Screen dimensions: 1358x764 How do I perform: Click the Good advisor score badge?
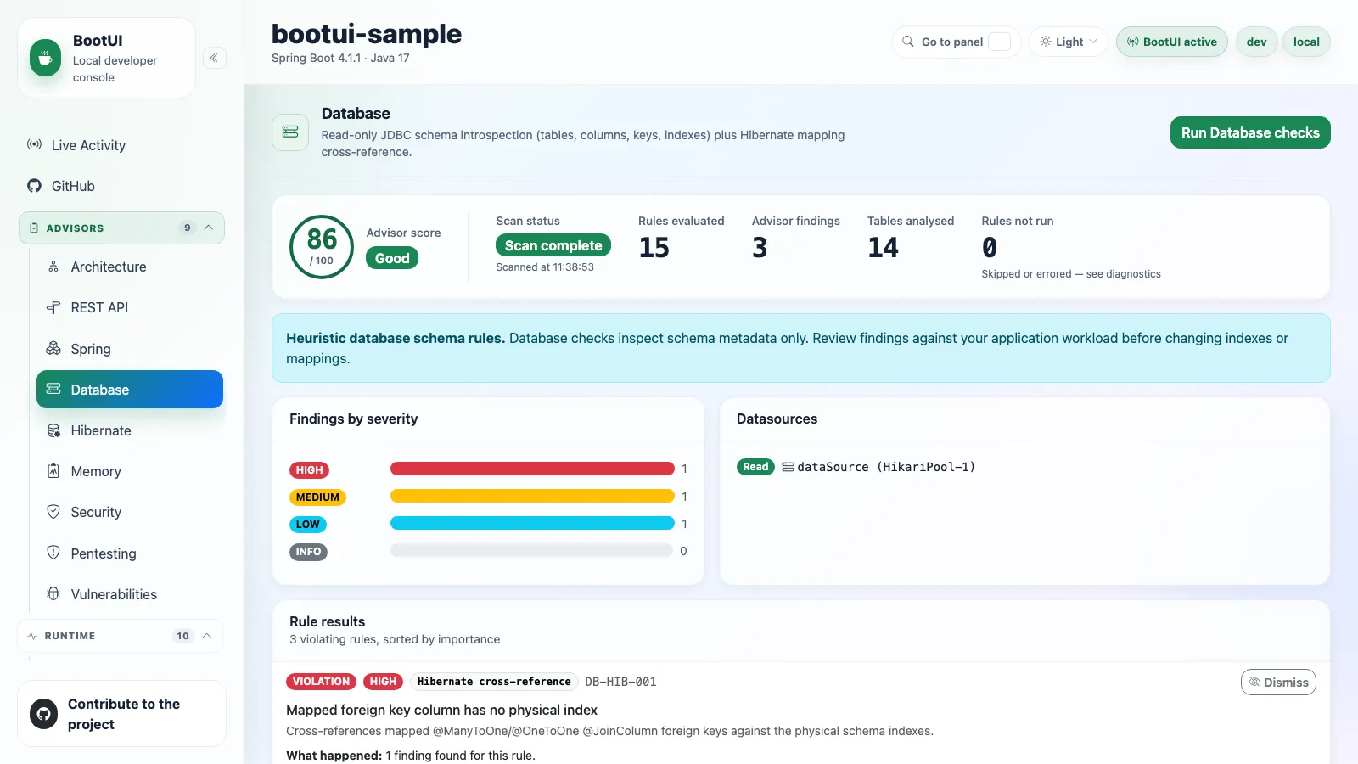tap(392, 258)
